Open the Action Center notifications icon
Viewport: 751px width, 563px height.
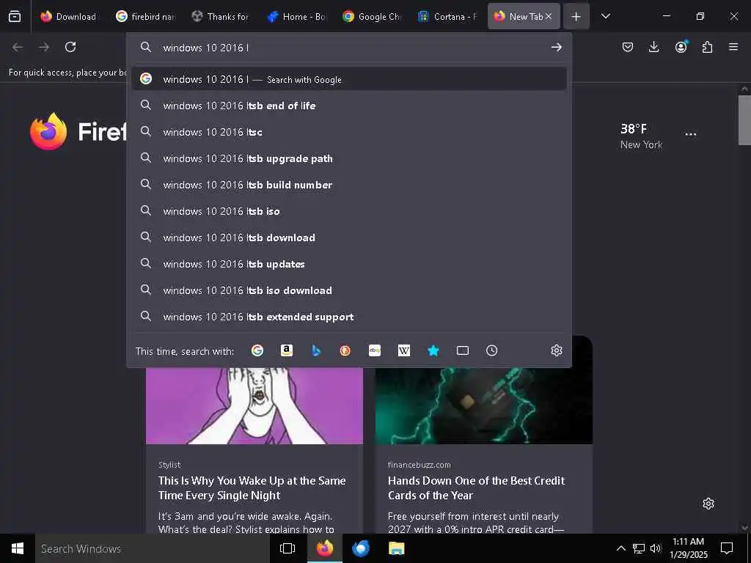coord(727,548)
